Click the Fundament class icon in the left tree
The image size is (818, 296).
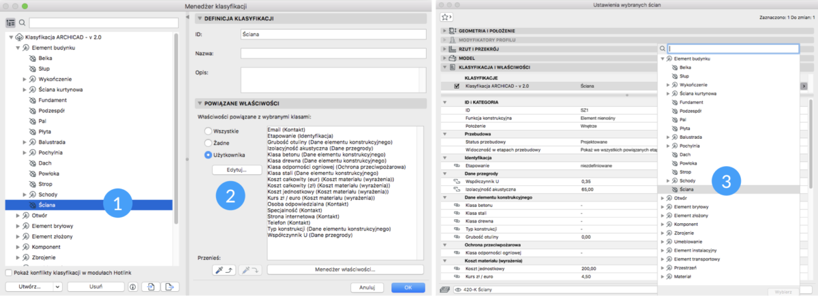pyautogui.click(x=33, y=100)
